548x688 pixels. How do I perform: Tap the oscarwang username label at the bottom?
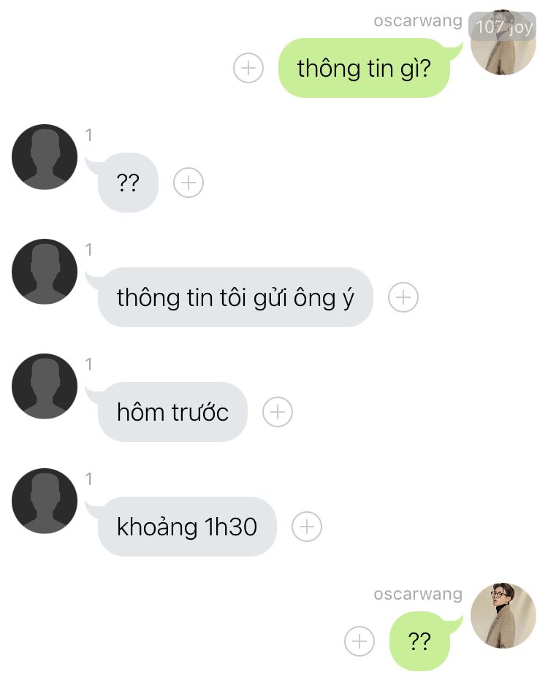point(418,594)
